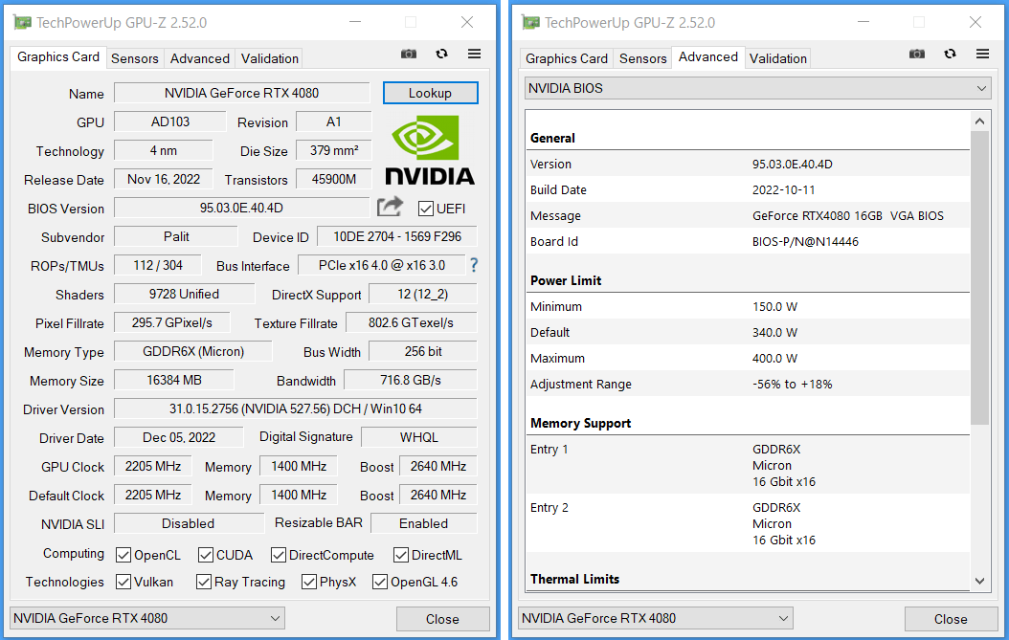The image size is (1009, 640).
Task: Click the Thermal Limits section heading
Action: 574,579
